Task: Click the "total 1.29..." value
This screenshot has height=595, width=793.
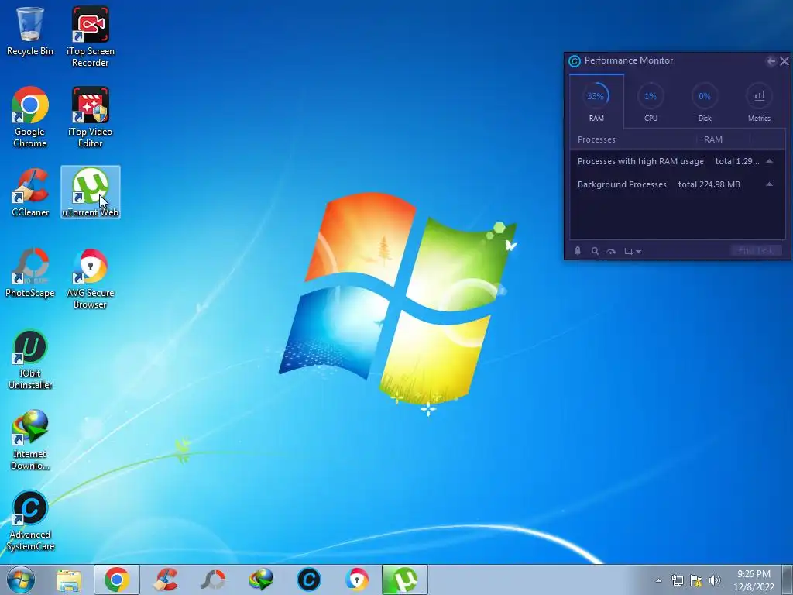Action: pyautogui.click(x=737, y=161)
